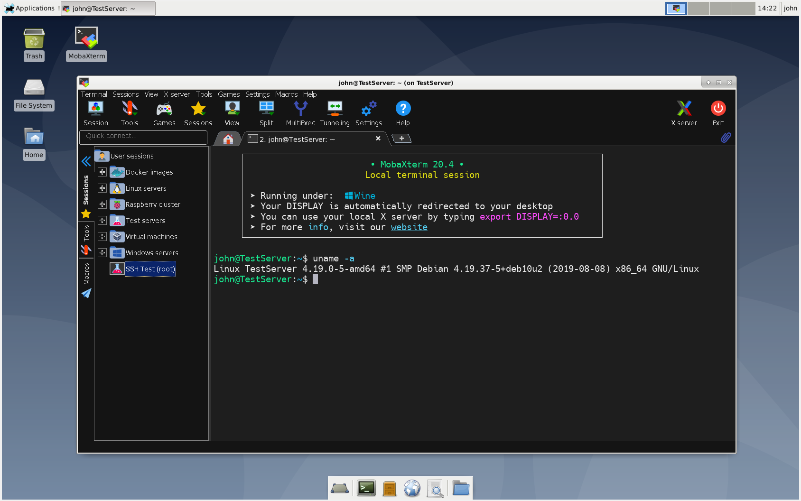The width and height of the screenshot is (801, 501).
Task: Launch web browser globe dock icon
Action: pyautogui.click(x=412, y=488)
